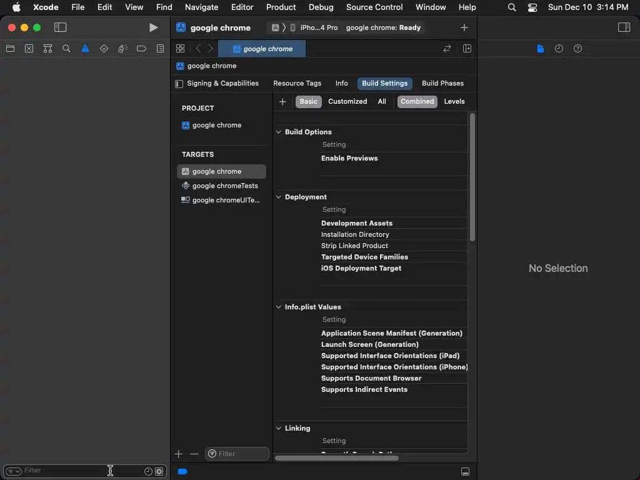Switch to Combined view
Viewport: 640px width, 480px height.
click(417, 102)
